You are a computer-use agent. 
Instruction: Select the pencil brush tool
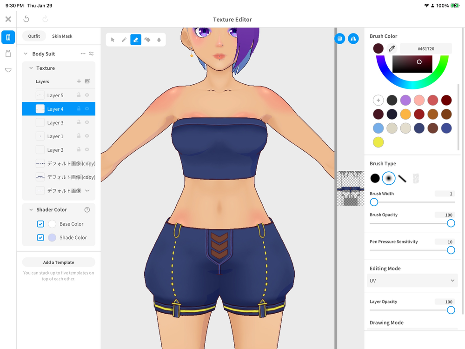click(124, 40)
